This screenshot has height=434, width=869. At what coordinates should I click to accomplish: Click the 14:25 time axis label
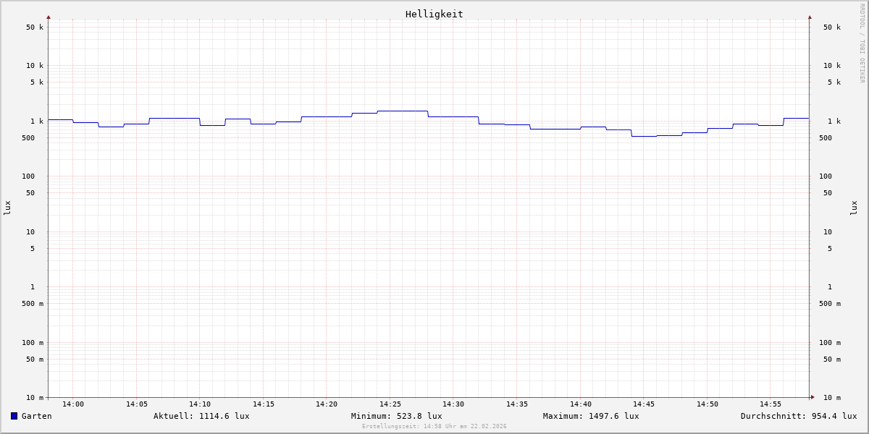pos(390,404)
